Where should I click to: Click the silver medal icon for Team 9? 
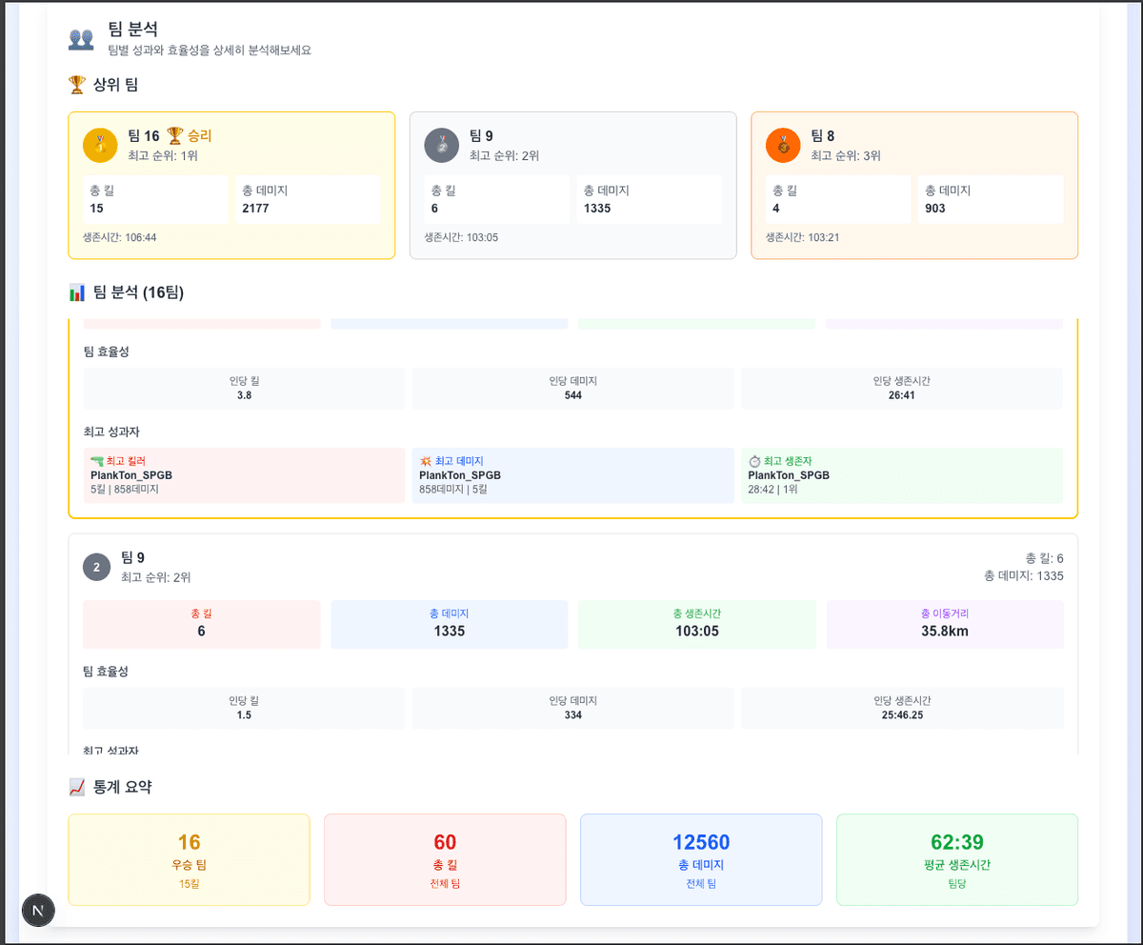click(x=441, y=145)
